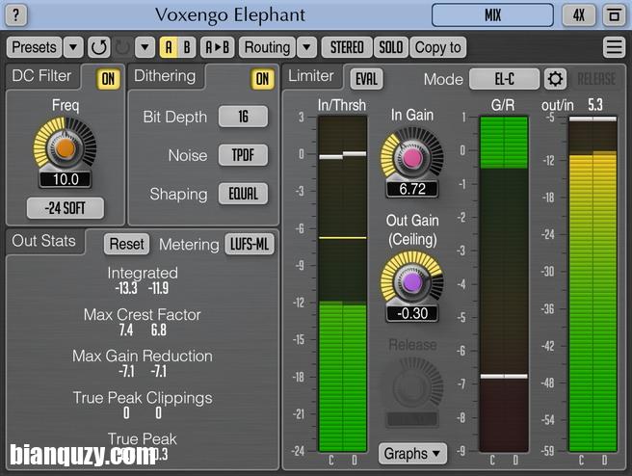632x476 pixels.
Task: Click the True Peak Clippings label
Action: point(143,398)
